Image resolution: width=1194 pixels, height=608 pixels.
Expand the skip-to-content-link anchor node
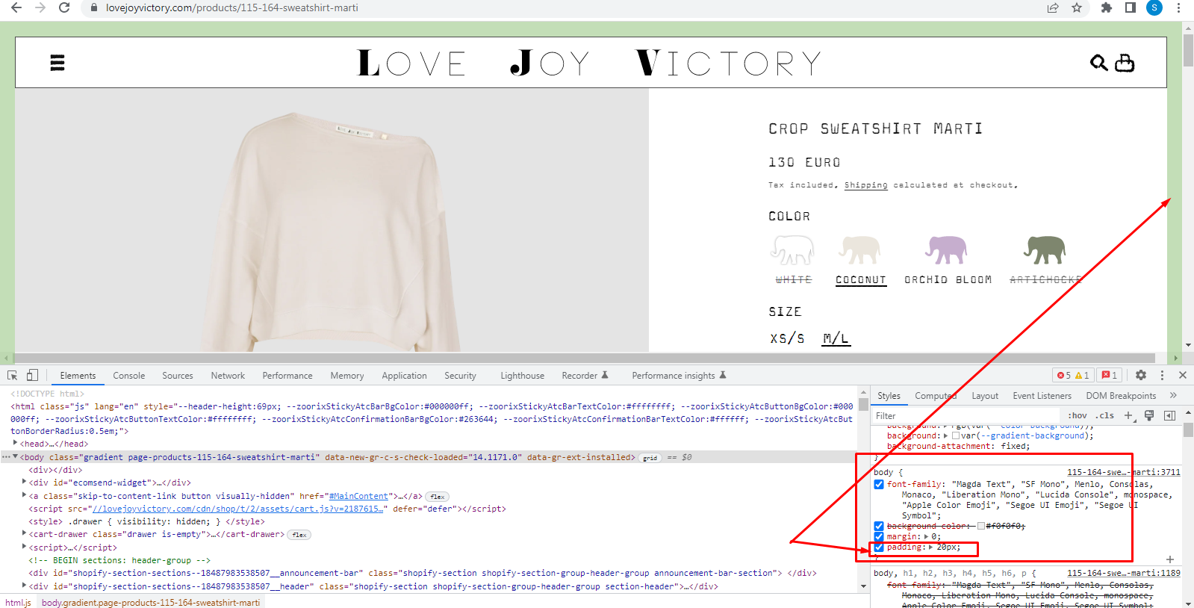coord(25,496)
